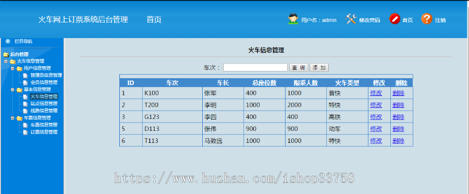Click the 用户名：admin label

coord(318,20)
